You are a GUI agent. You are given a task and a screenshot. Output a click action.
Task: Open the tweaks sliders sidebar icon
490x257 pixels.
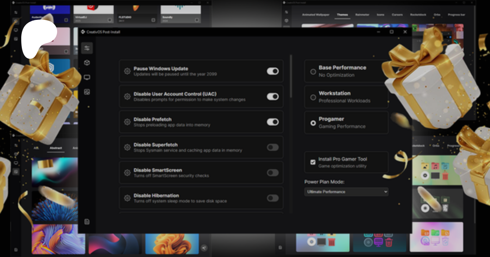pyautogui.click(x=87, y=48)
